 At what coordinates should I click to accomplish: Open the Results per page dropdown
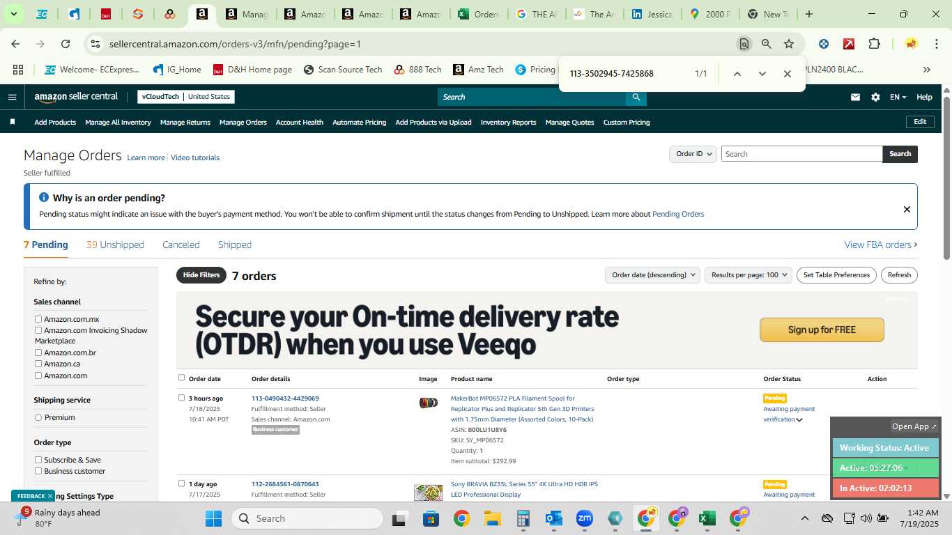click(x=748, y=275)
